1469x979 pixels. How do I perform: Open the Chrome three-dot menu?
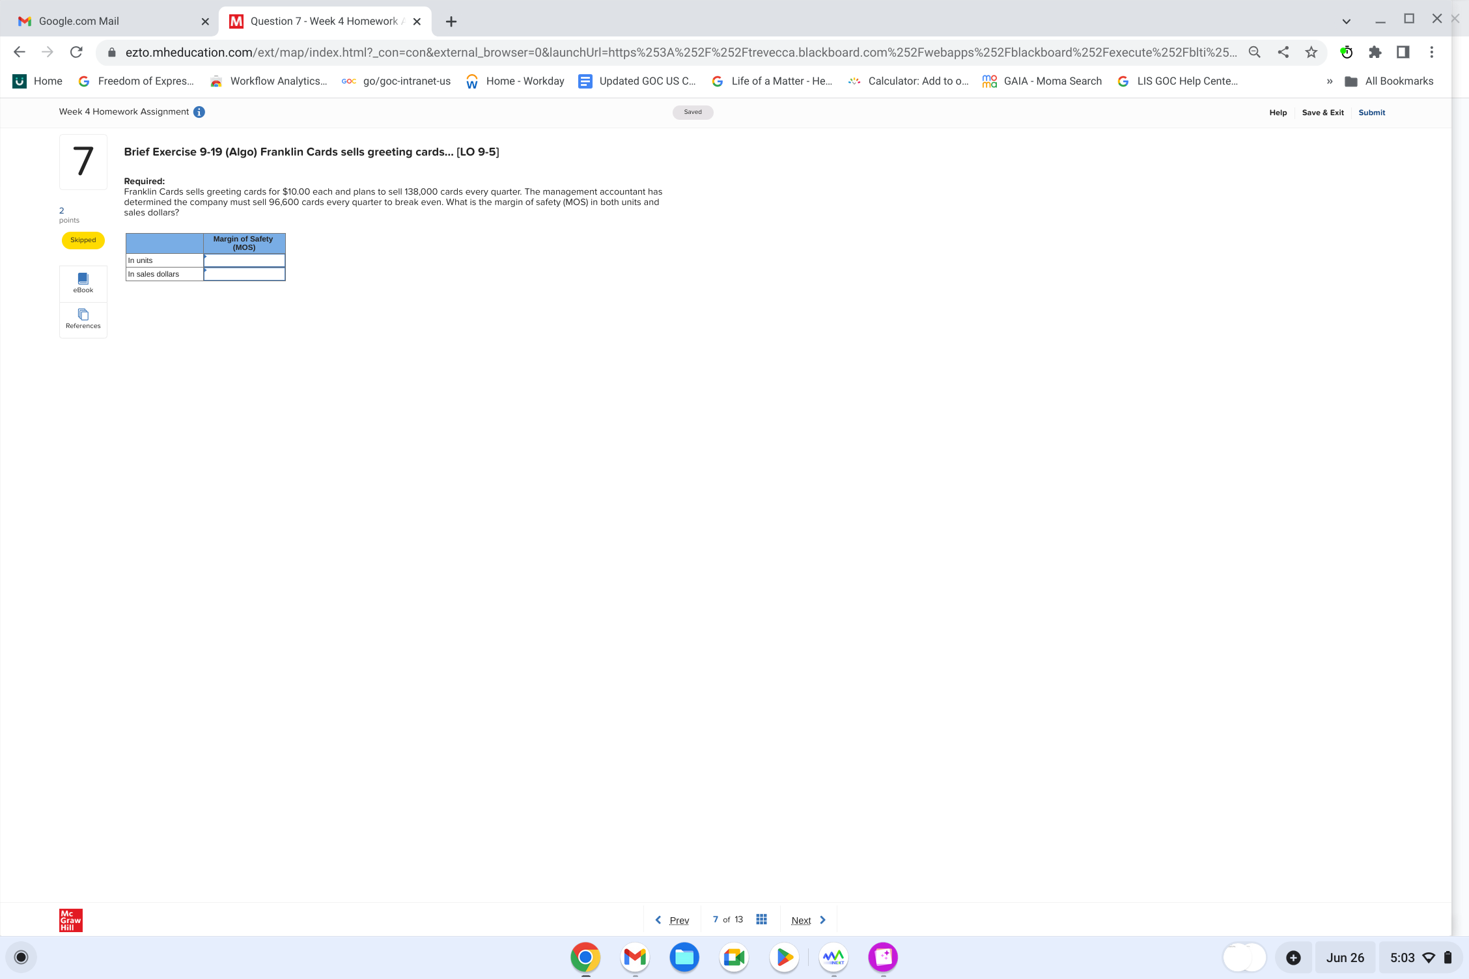point(1431,52)
